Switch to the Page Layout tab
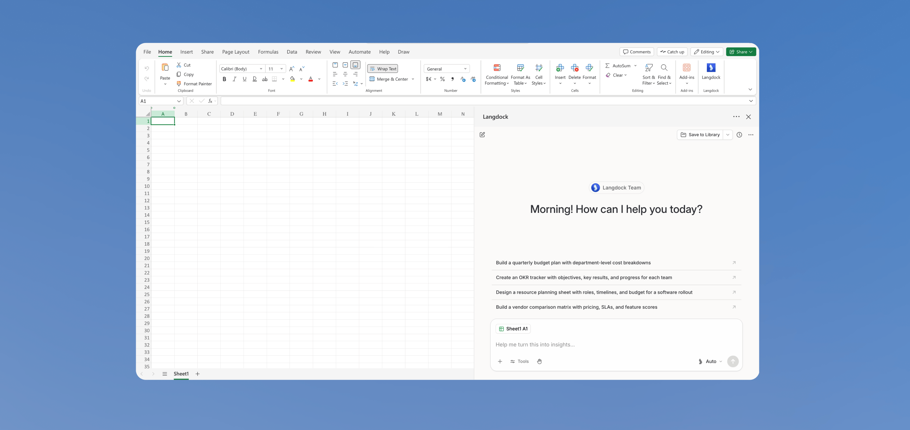The image size is (910, 430). (x=236, y=52)
